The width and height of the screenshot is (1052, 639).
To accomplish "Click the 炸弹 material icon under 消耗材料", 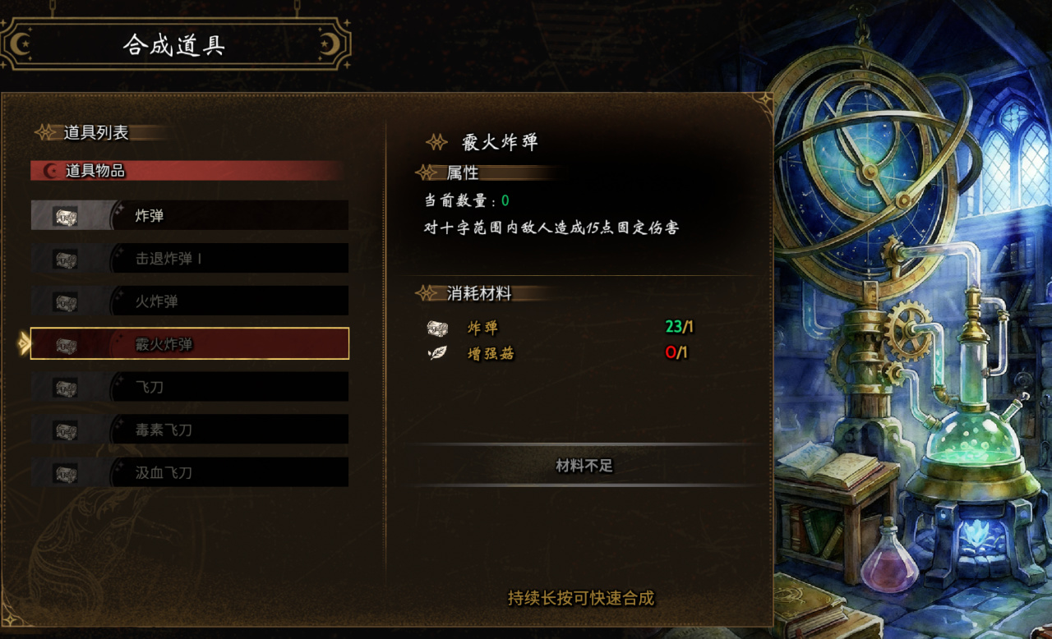I will tap(437, 328).
